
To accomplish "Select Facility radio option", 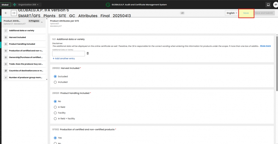I will (x=55, y=113).
